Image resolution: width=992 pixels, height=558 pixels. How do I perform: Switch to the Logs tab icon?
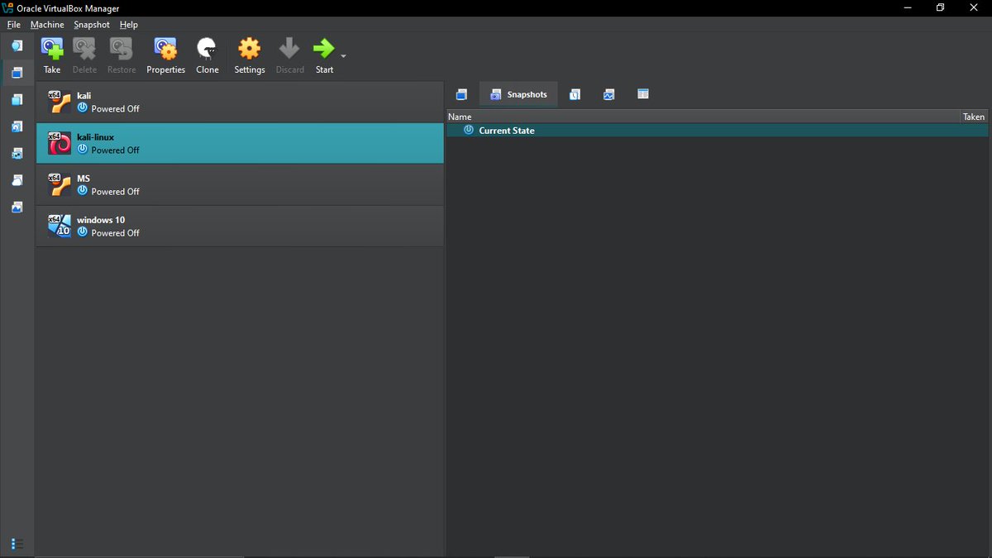(x=575, y=94)
